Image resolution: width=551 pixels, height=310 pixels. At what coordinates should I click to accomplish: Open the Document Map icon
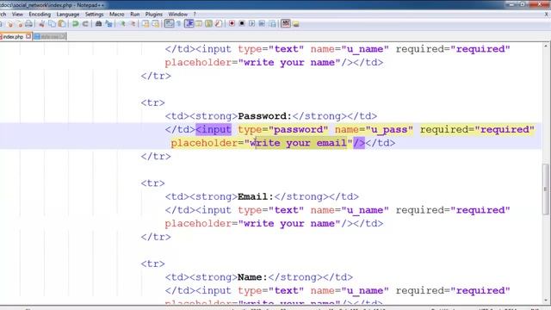208,24
